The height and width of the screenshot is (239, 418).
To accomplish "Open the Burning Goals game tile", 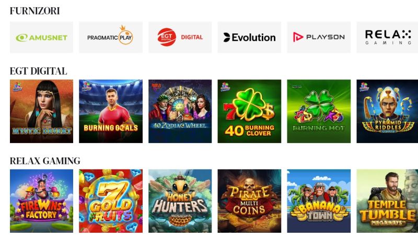I will tap(111, 111).
